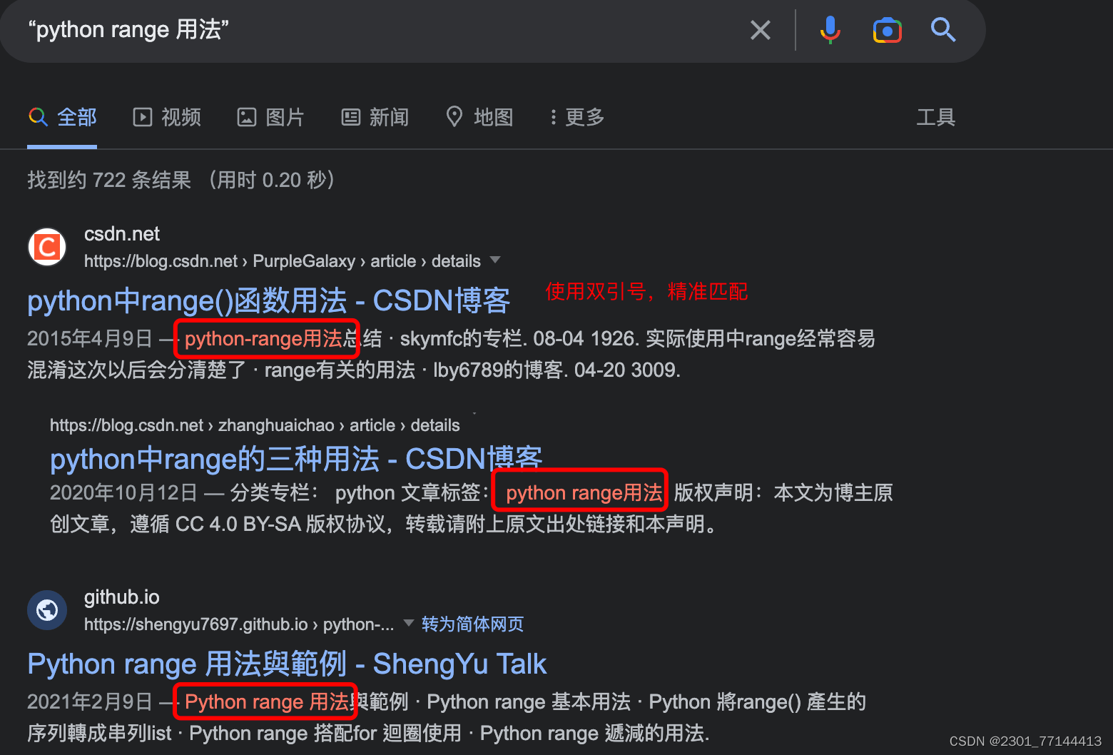Click the github.io globe favicon

47,610
